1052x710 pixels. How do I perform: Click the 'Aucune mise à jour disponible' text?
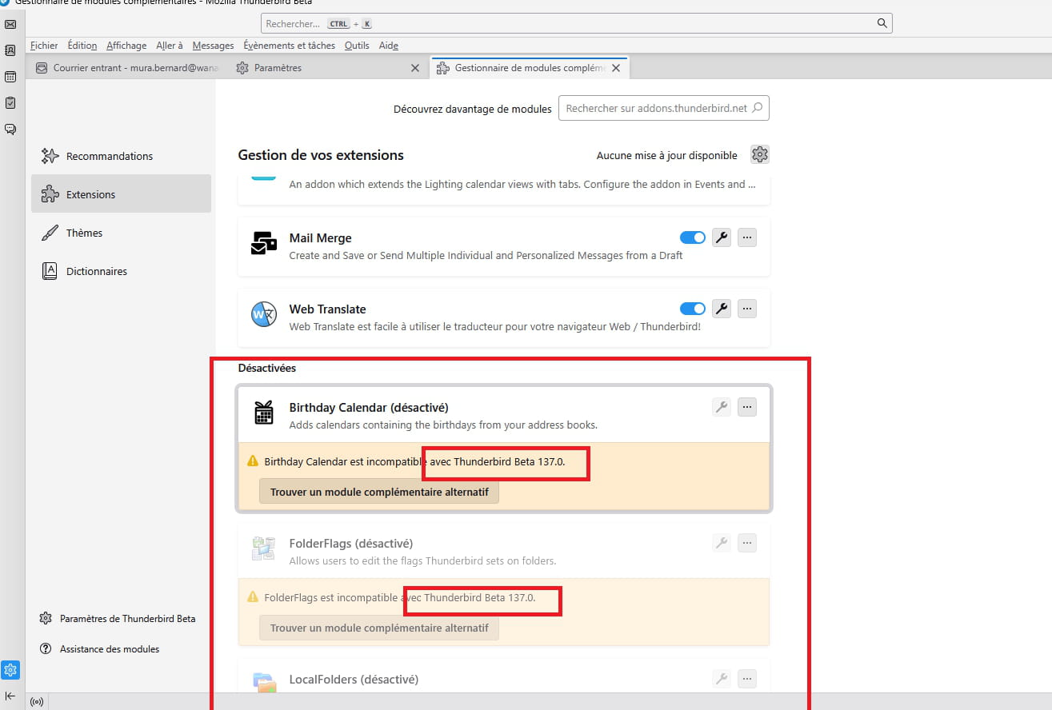[x=667, y=156]
